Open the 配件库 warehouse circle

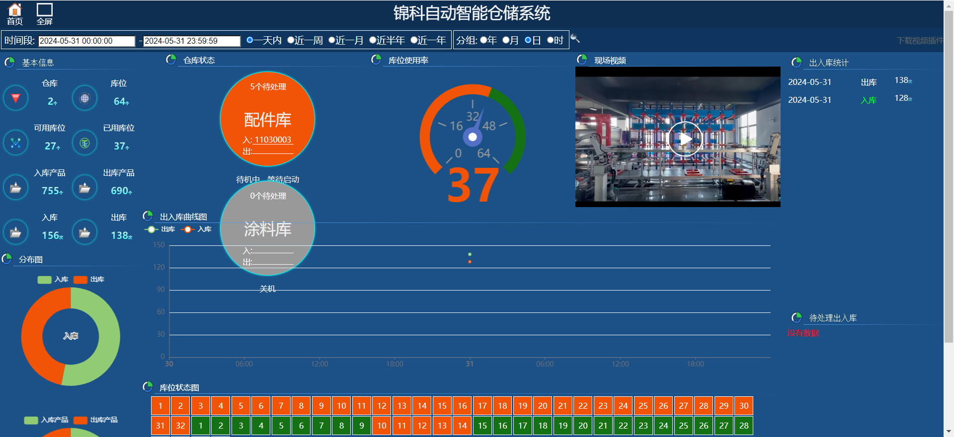267,119
